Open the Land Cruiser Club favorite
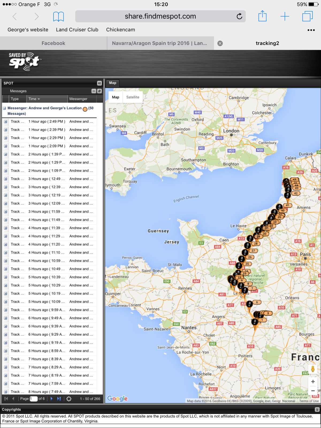Viewport: 321px width, 428px height. pyautogui.click(x=77, y=30)
